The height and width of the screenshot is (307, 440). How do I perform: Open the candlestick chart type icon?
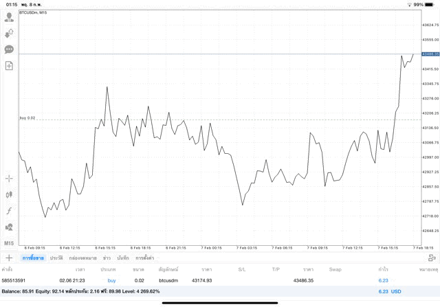[9, 194]
